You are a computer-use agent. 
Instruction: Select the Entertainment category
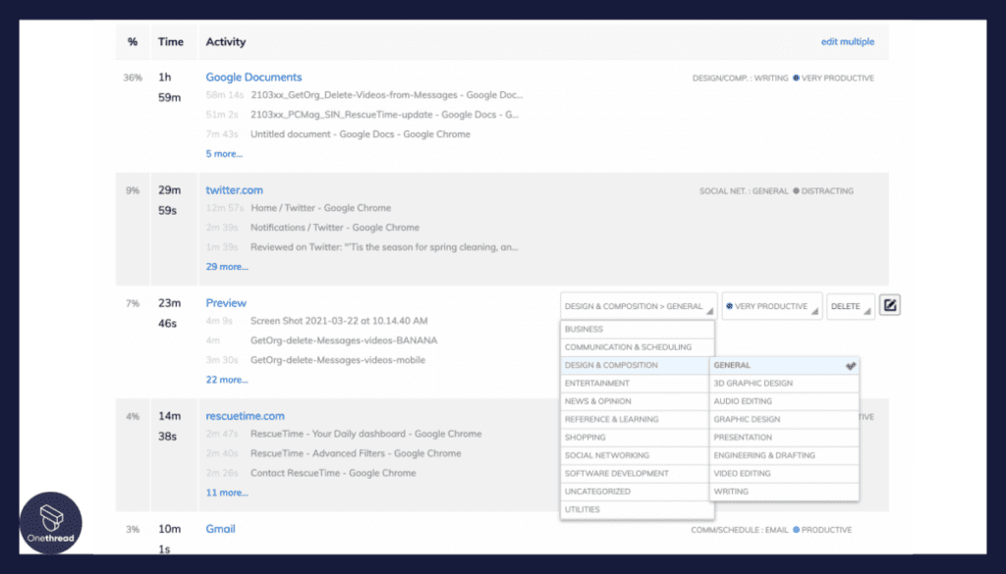pos(635,383)
